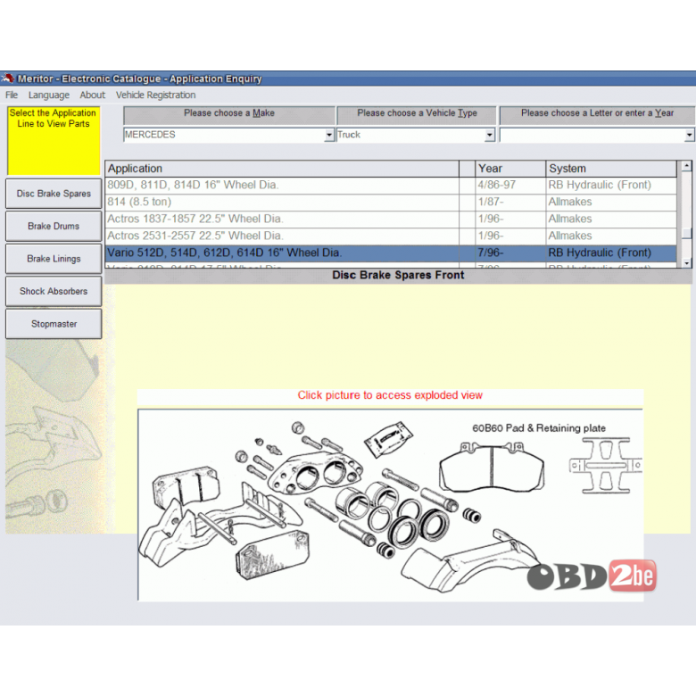Viewport: 696px width, 696px height.
Task: Select the Actros 2531-2557 22.5" Wheel Dia. row
Action: (x=391, y=236)
